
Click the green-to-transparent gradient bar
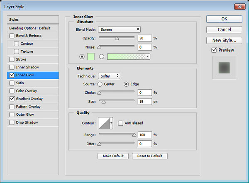click(x=126, y=56)
